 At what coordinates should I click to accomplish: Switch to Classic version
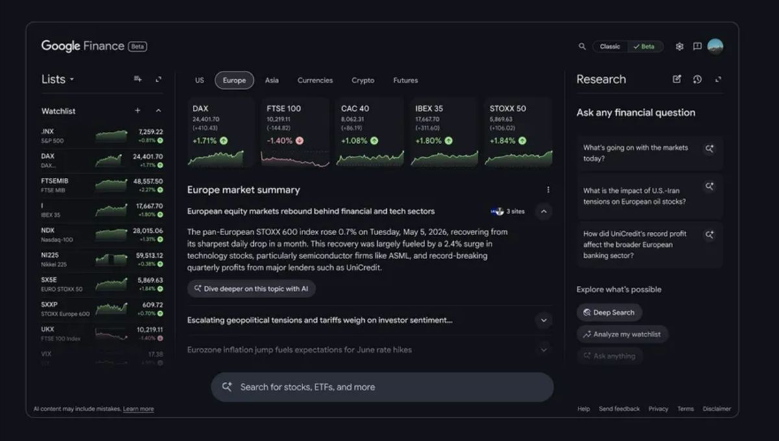(610, 47)
